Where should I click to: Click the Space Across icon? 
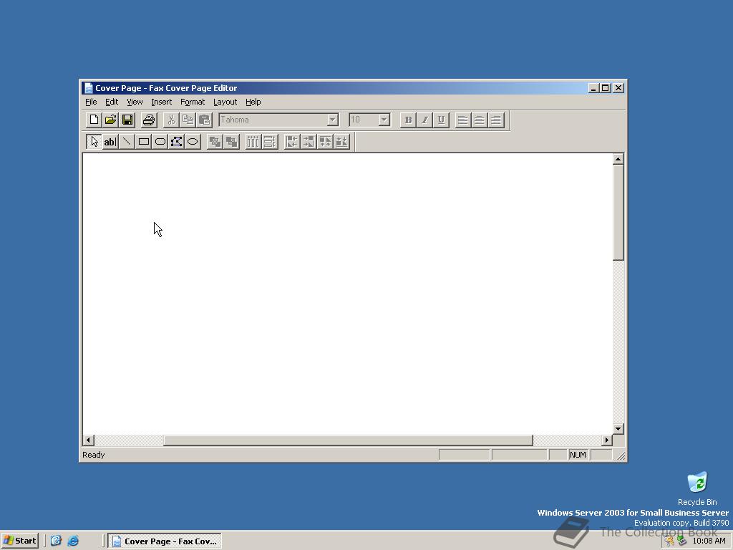pyautogui.click(x=253, y=142)
